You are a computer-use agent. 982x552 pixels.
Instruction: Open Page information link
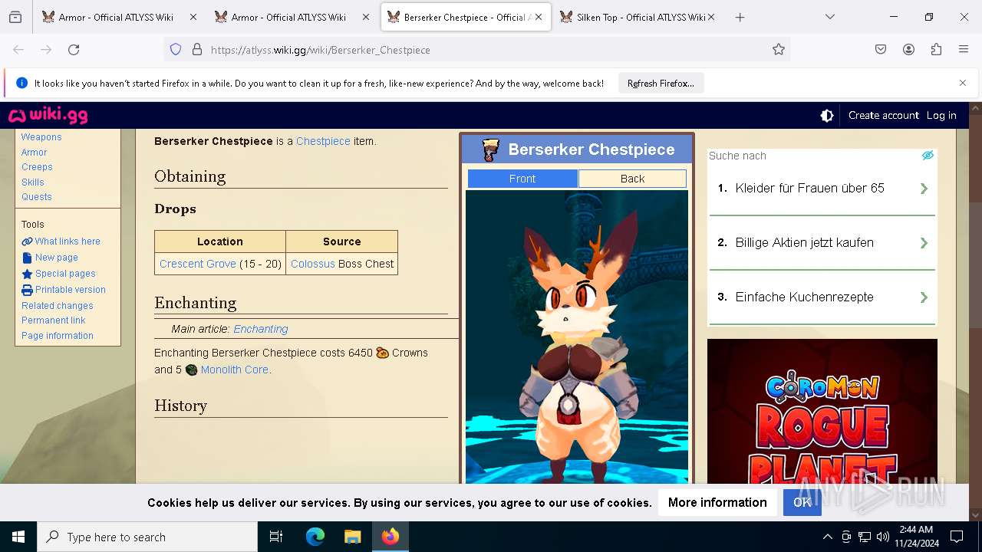[x=58, y=336]
